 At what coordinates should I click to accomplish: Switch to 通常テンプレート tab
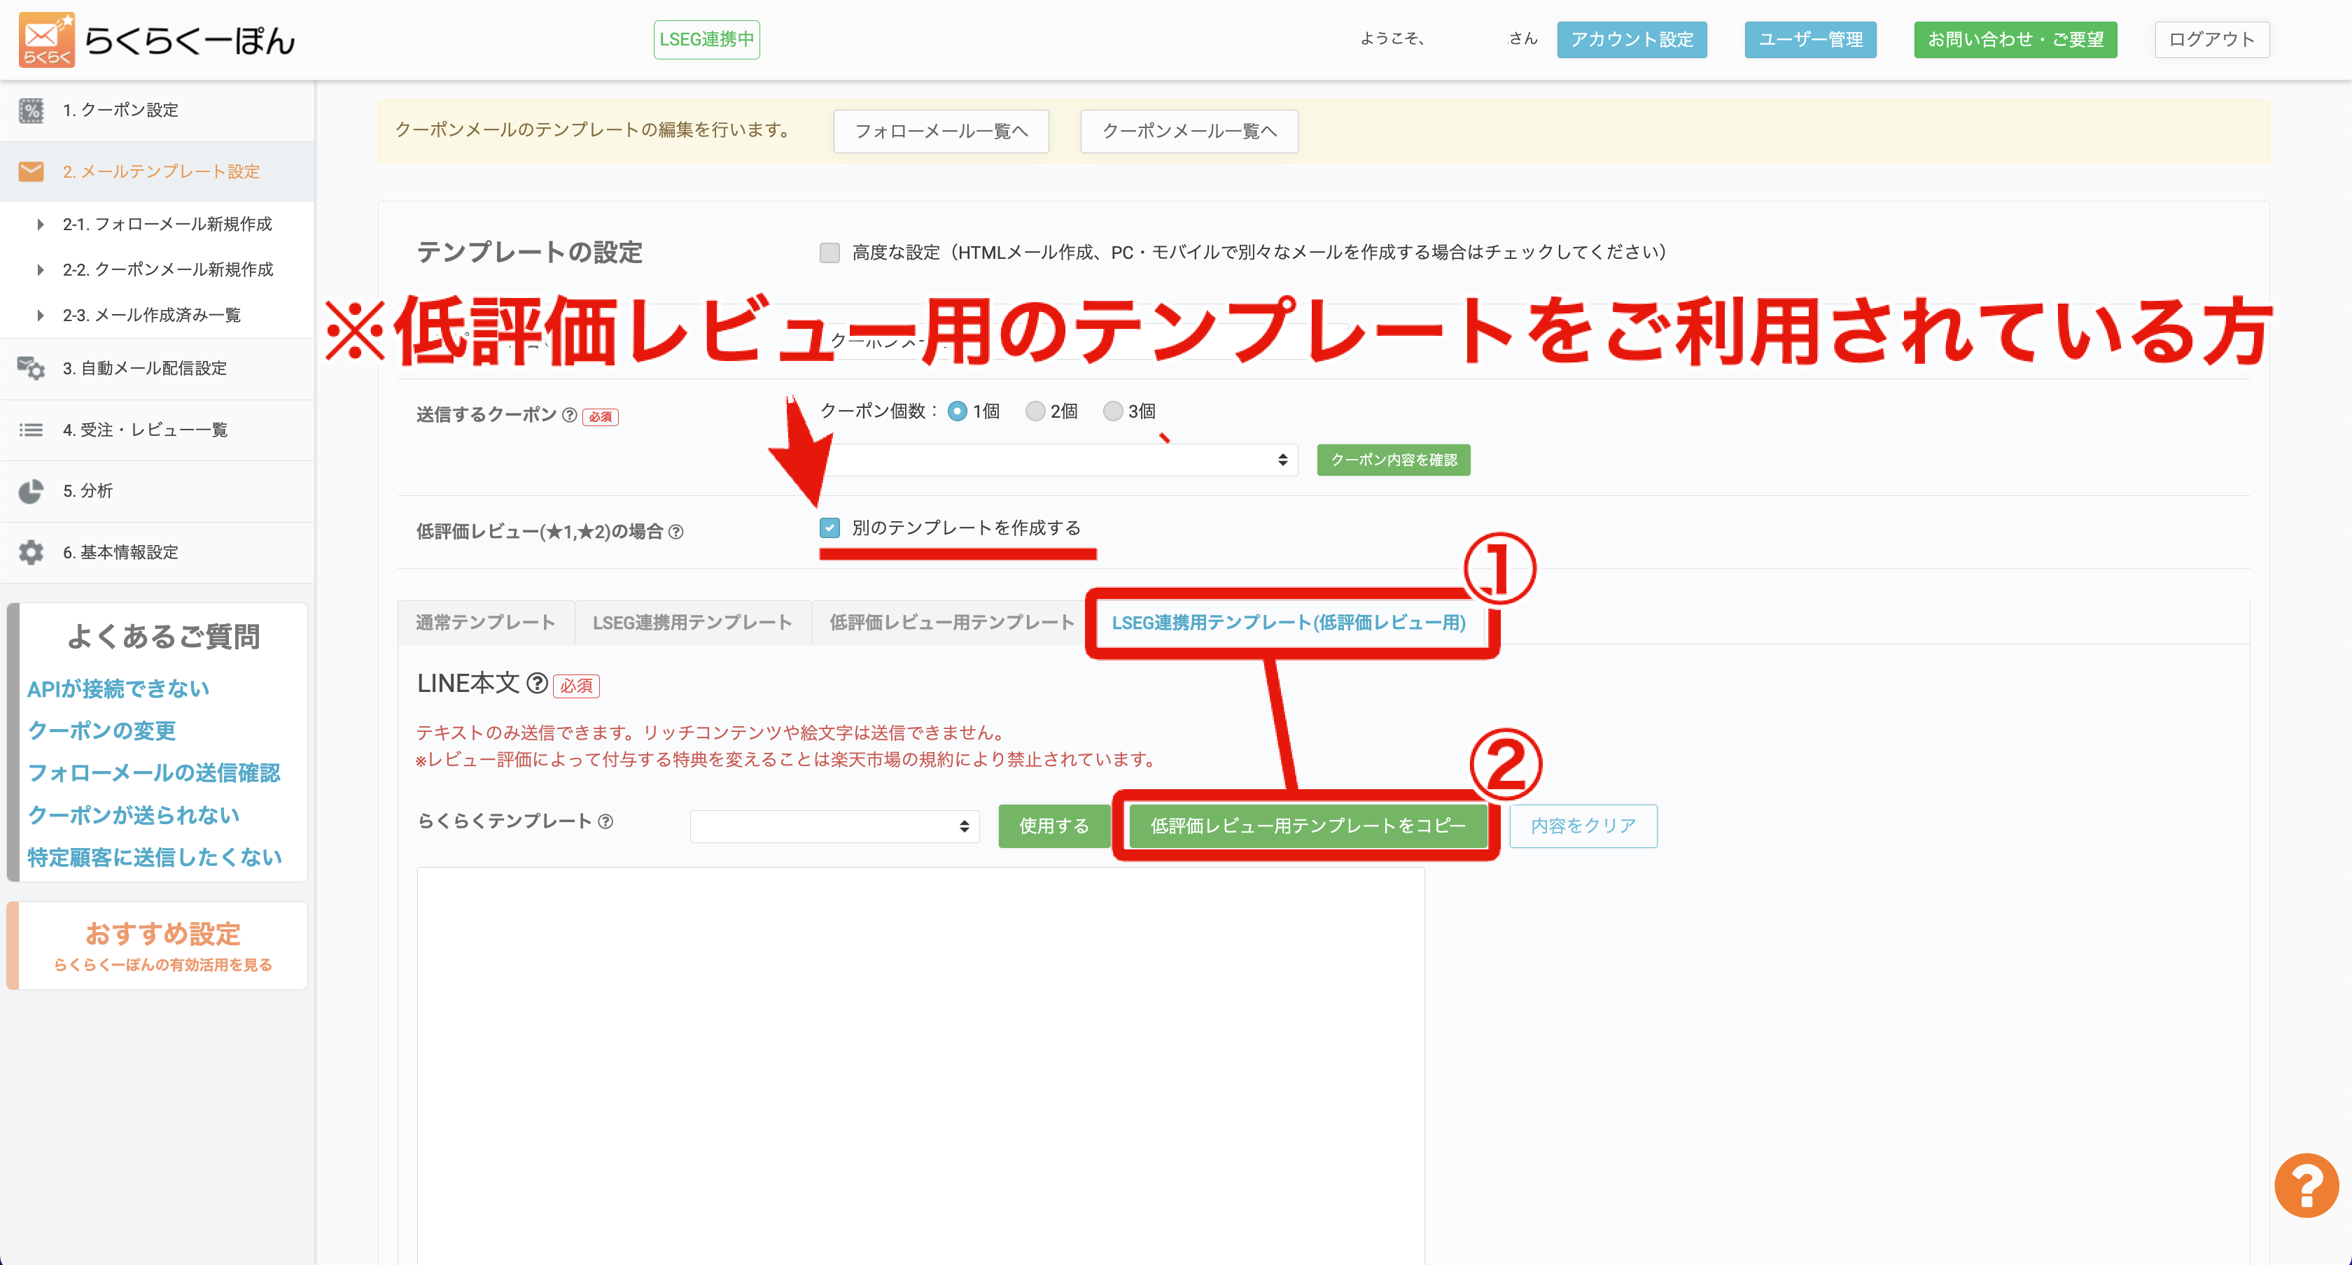486,623
